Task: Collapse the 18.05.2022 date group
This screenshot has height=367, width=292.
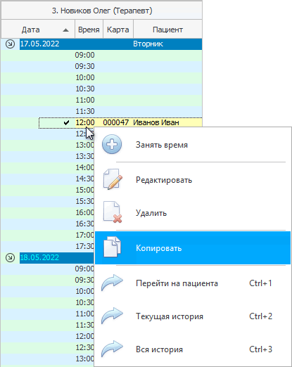Action: (10, 257)
